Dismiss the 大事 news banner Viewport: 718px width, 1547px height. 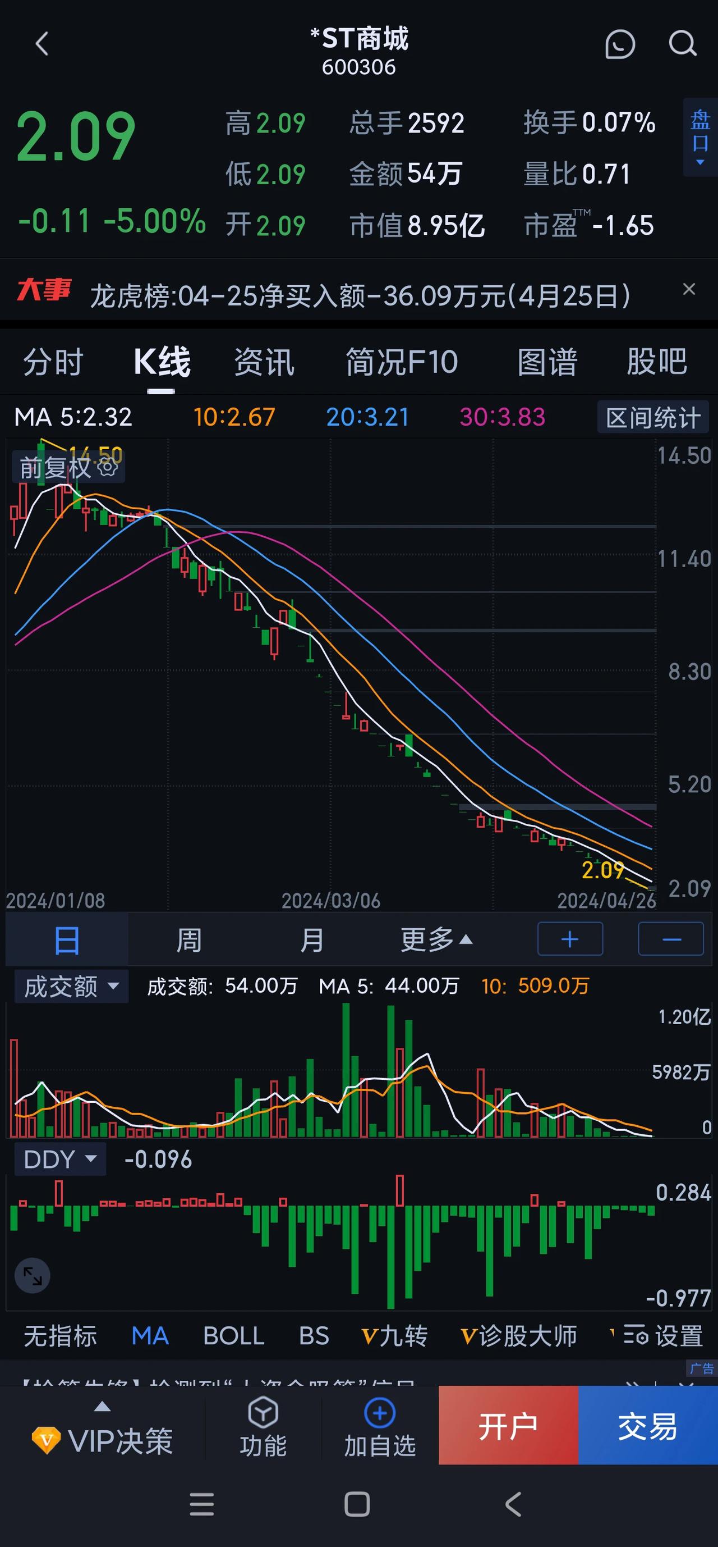(x=689, y=289)
